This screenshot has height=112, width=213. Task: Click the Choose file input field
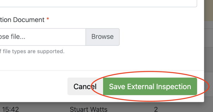(x=43, y=37)
